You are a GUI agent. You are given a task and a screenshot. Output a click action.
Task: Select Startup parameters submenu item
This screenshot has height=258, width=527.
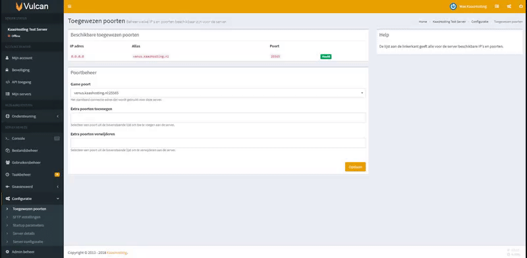[x=28, y=225]
